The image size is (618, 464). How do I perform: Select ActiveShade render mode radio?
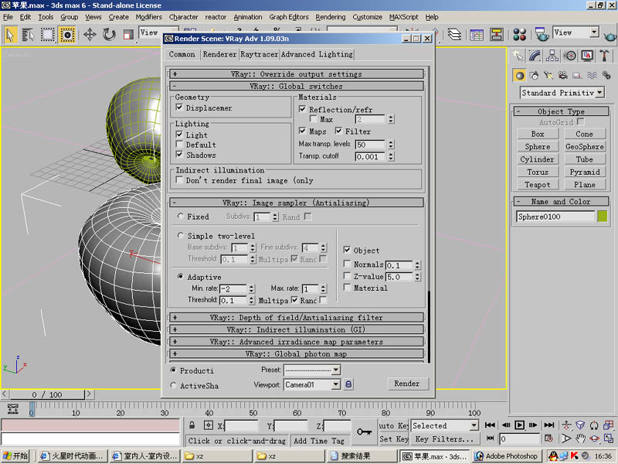click(x=173, y=385)
